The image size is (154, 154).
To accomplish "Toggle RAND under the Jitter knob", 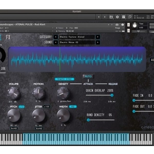I will [x=39, y=129].
